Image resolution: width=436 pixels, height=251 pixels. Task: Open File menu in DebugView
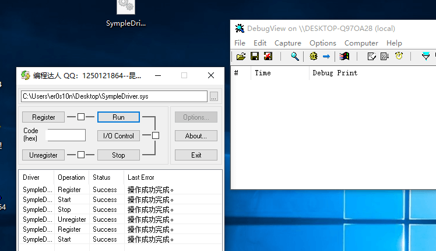(240, 43)
